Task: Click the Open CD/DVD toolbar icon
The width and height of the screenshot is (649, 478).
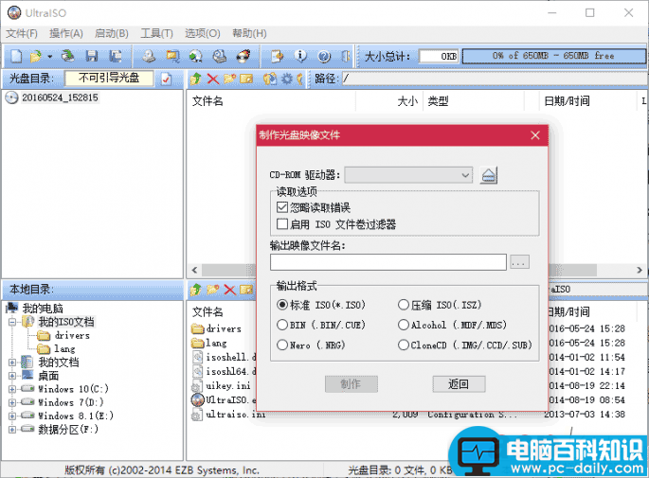Action: coord(68,56)
